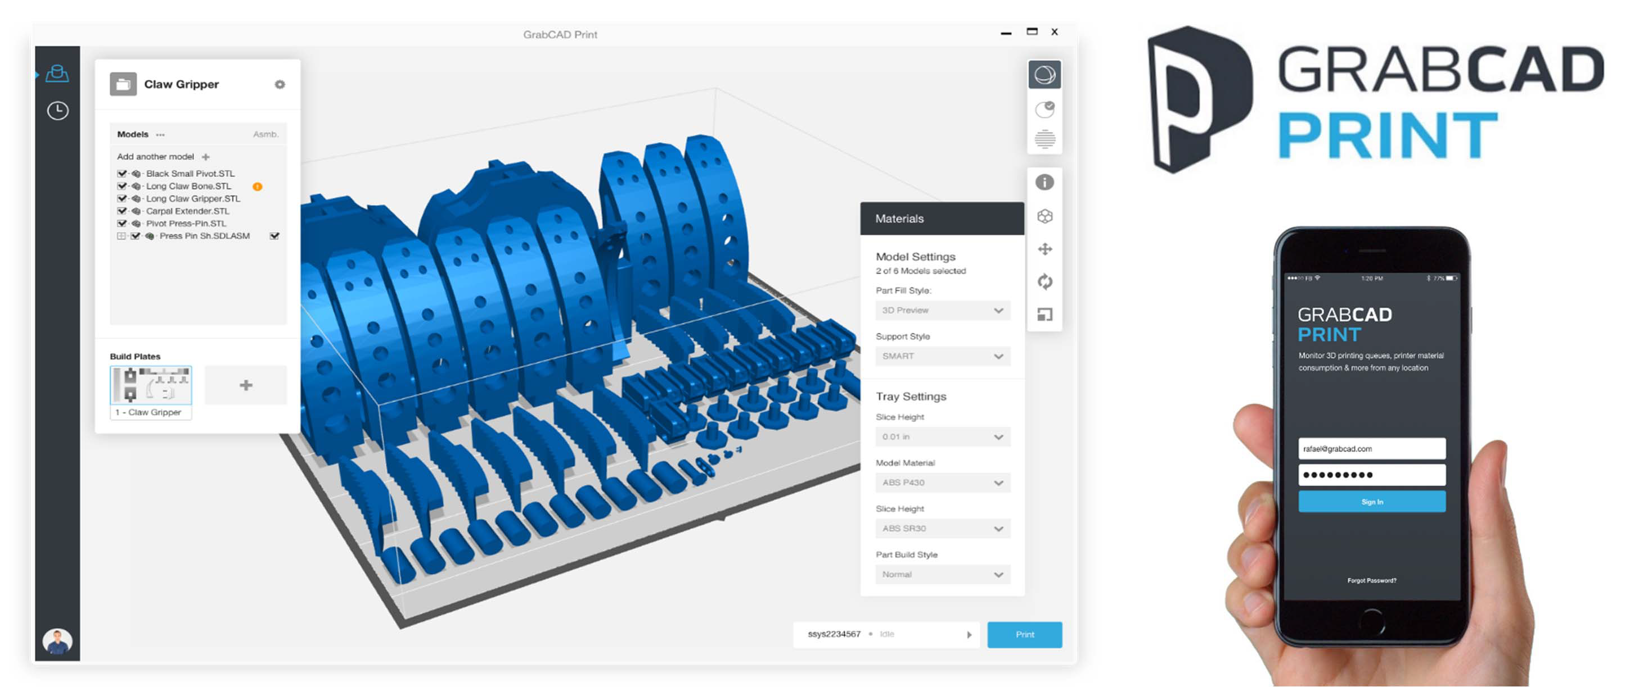Click the Models section header

point(132,134)
